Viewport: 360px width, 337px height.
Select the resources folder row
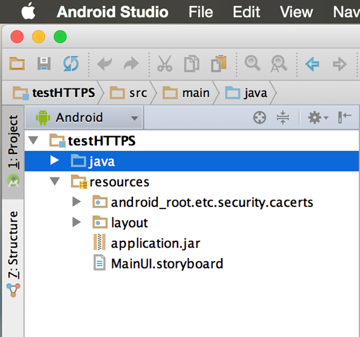click(191, 182)
